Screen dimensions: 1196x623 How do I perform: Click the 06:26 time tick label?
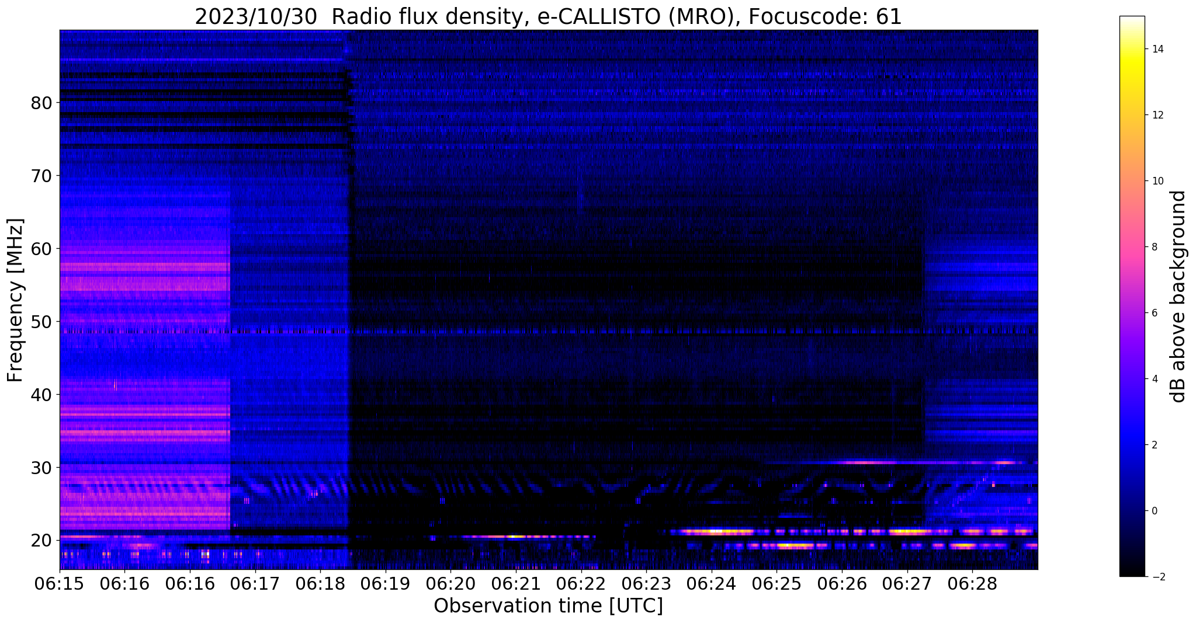(842, 583)
